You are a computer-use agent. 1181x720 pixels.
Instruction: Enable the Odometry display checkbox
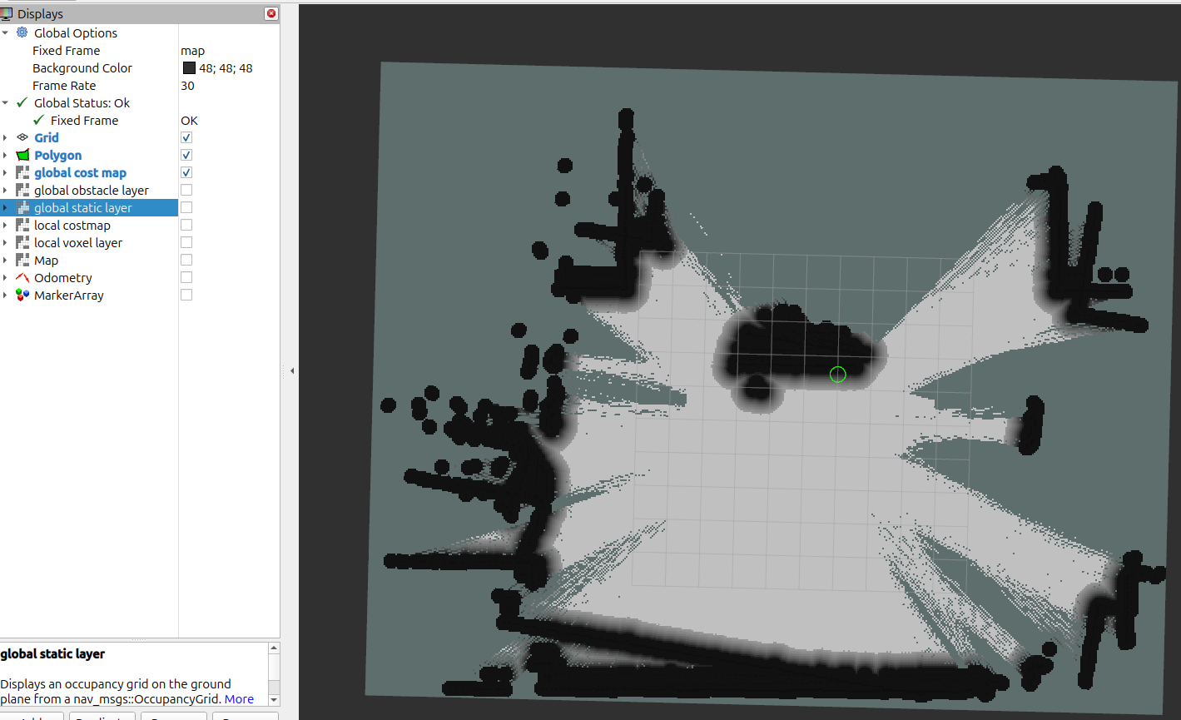point(186,277)
